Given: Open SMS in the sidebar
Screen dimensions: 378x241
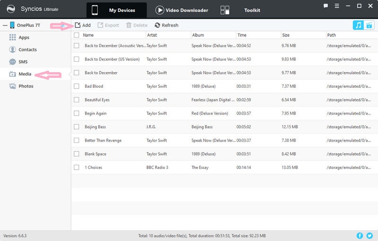Looking at the screenshot, I should click(x=23, y=62).
